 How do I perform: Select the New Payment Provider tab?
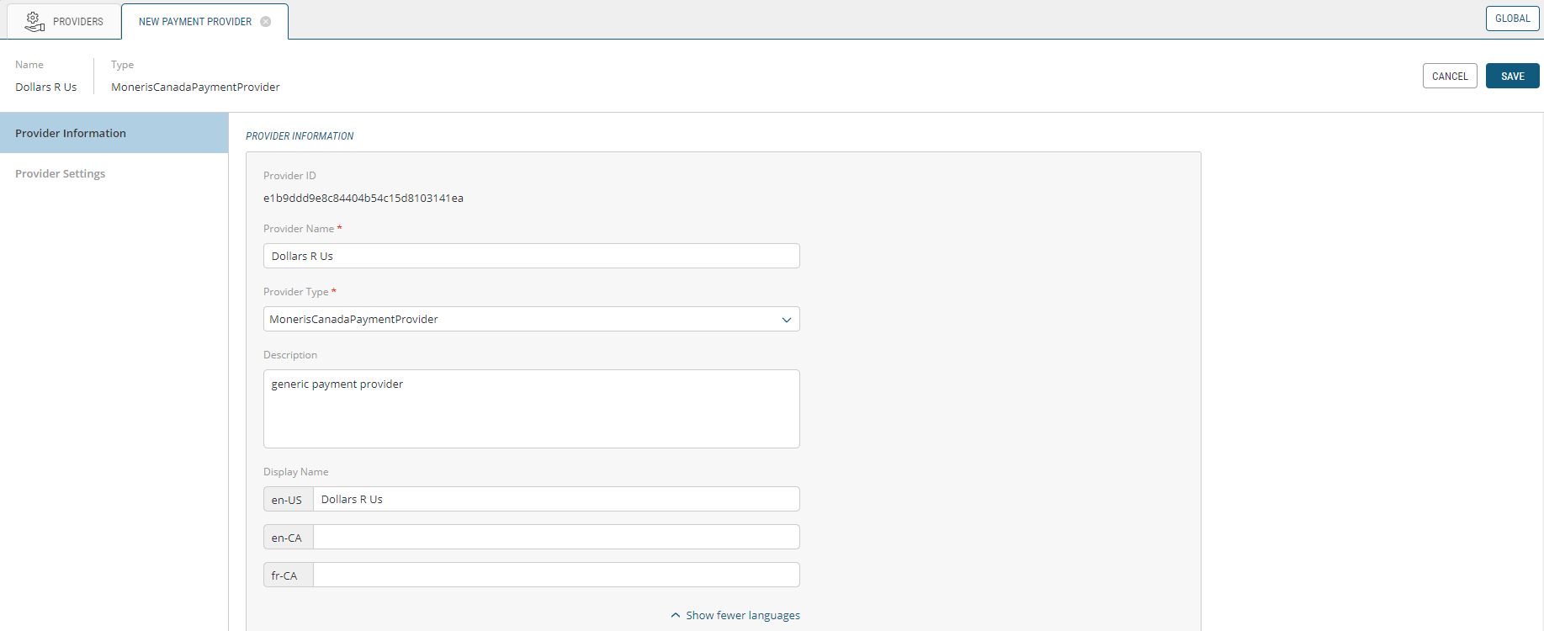click(195, 22)
